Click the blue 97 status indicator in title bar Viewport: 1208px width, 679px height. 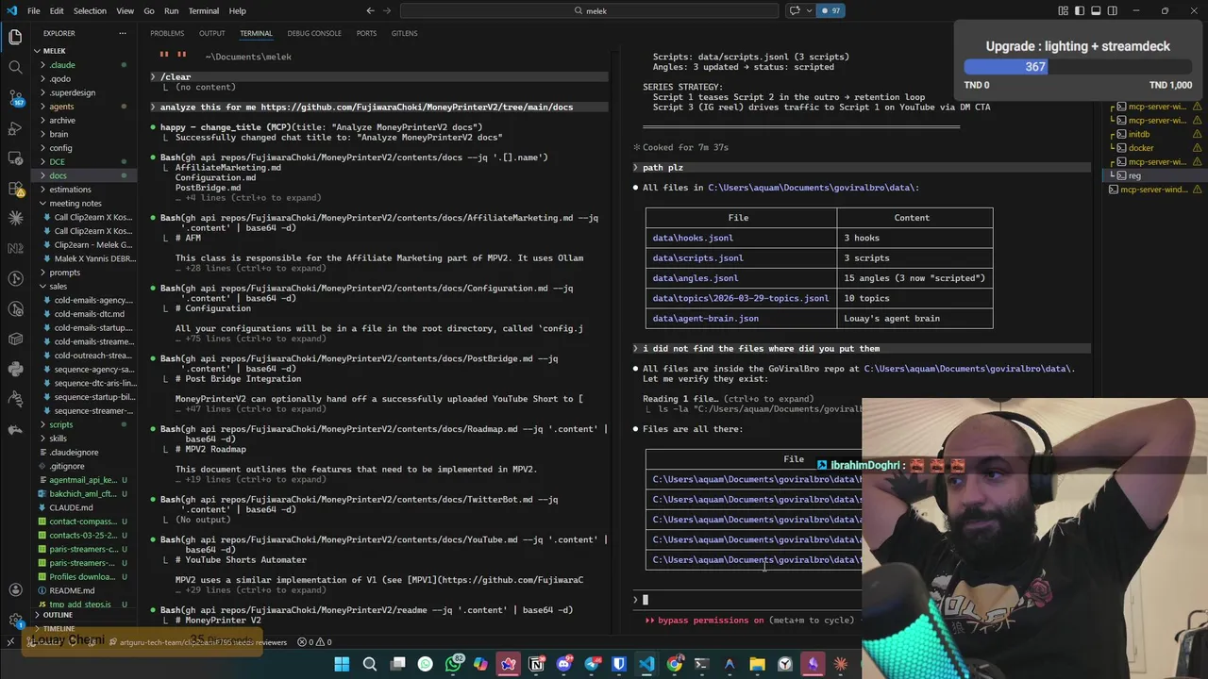(831, 10)
